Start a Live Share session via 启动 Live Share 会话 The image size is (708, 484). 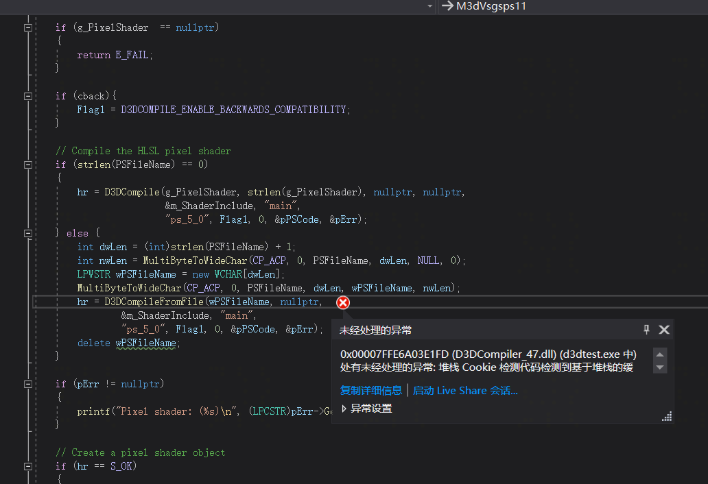click(465, 389)
